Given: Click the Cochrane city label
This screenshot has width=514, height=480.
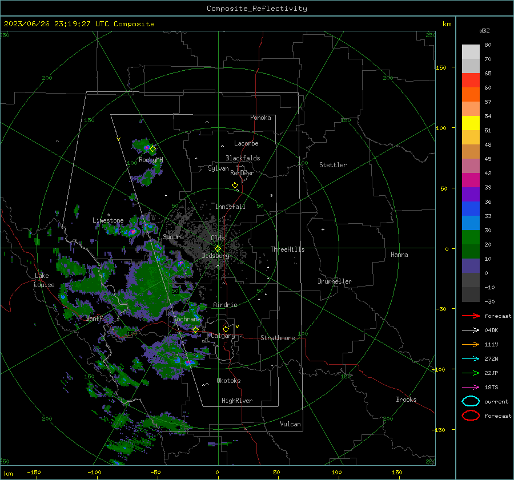Looking at the screenshot, I should tap(187, 319).
